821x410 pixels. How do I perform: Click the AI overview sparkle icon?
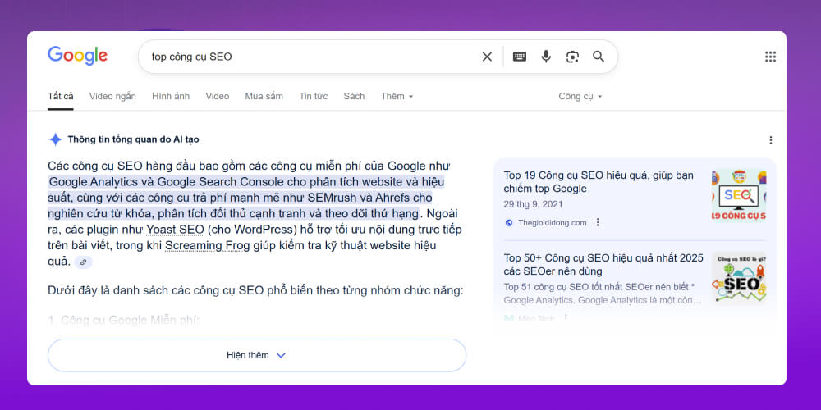click(55, 139)
